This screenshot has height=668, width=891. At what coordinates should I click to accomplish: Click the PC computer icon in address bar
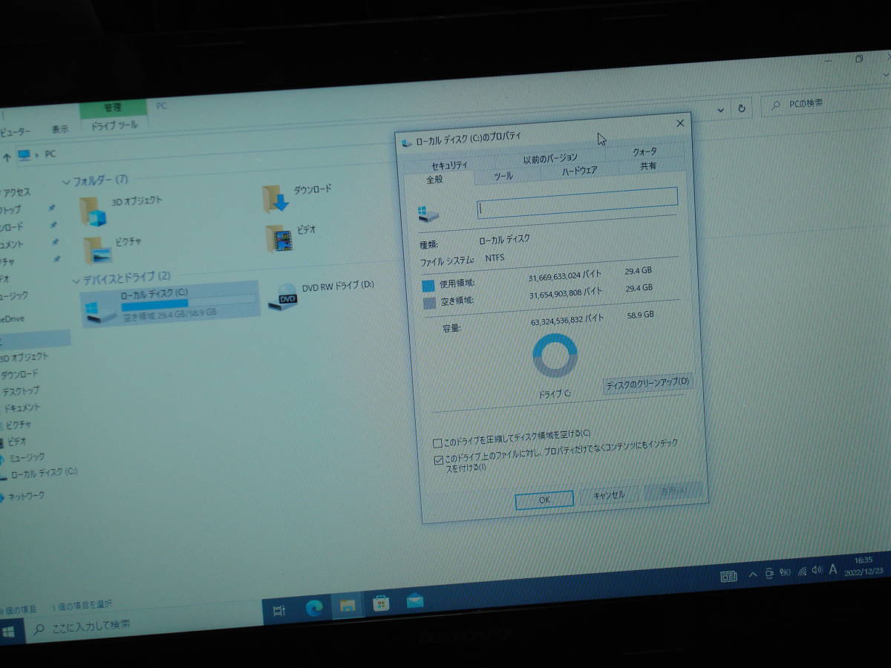click(25, 155)
